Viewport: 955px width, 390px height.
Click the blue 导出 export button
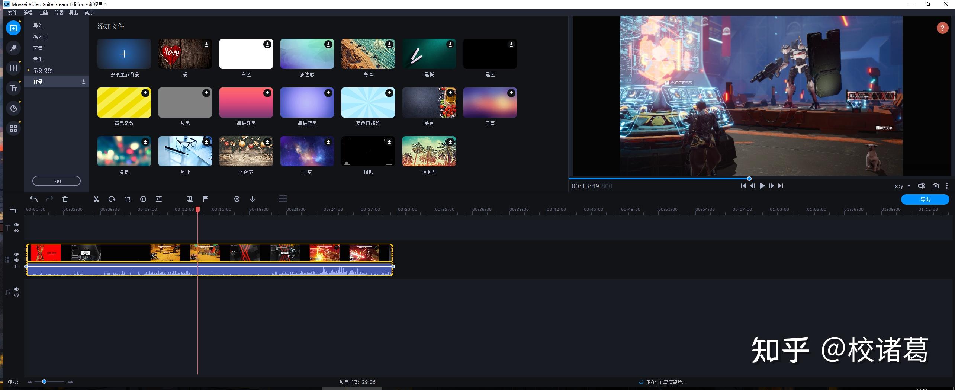[x=925, y=199]
